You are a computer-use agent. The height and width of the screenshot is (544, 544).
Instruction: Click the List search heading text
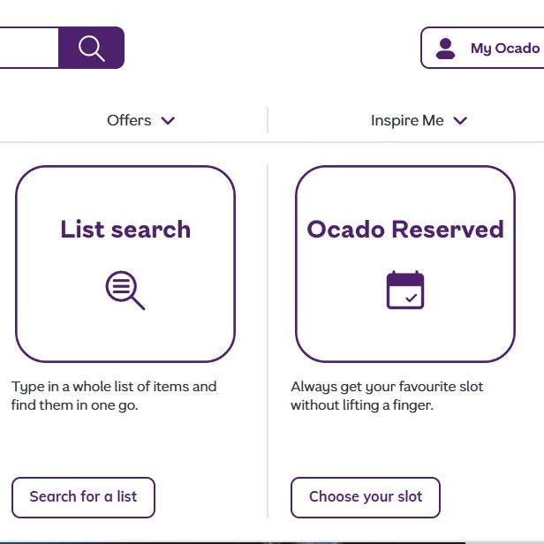[125, 230]
